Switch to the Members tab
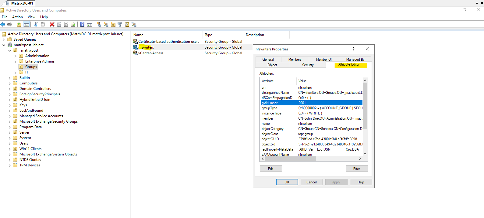484x218 pixels. click(x=295, y=60)
